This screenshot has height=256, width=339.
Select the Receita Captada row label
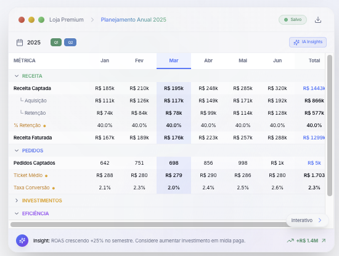[x=32, y=88]
